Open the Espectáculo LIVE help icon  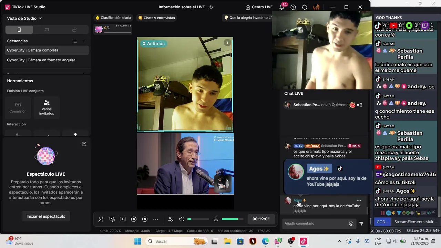tap(84, 144)
